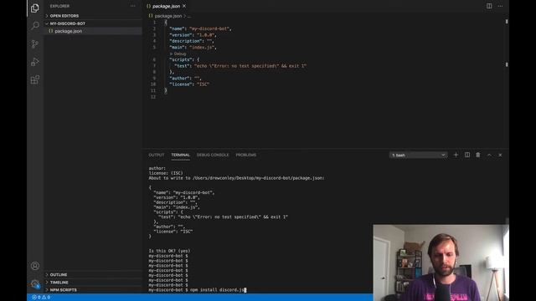This screenshot has width=536, height=301.
Task: Expand the NPM Scripts section
Action: point(64,290)
